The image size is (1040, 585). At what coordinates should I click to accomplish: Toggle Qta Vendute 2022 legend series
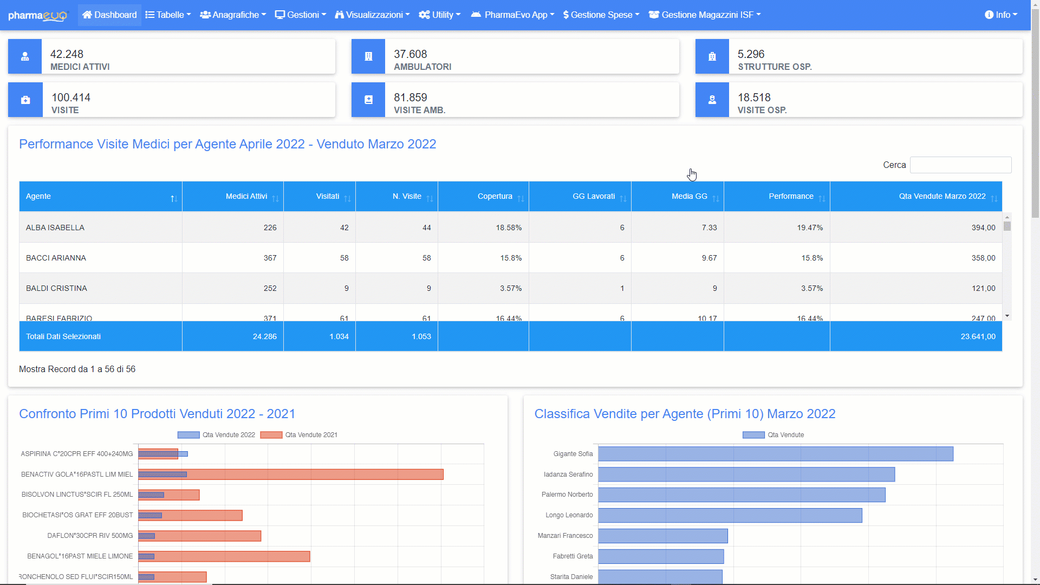[216, 435]
